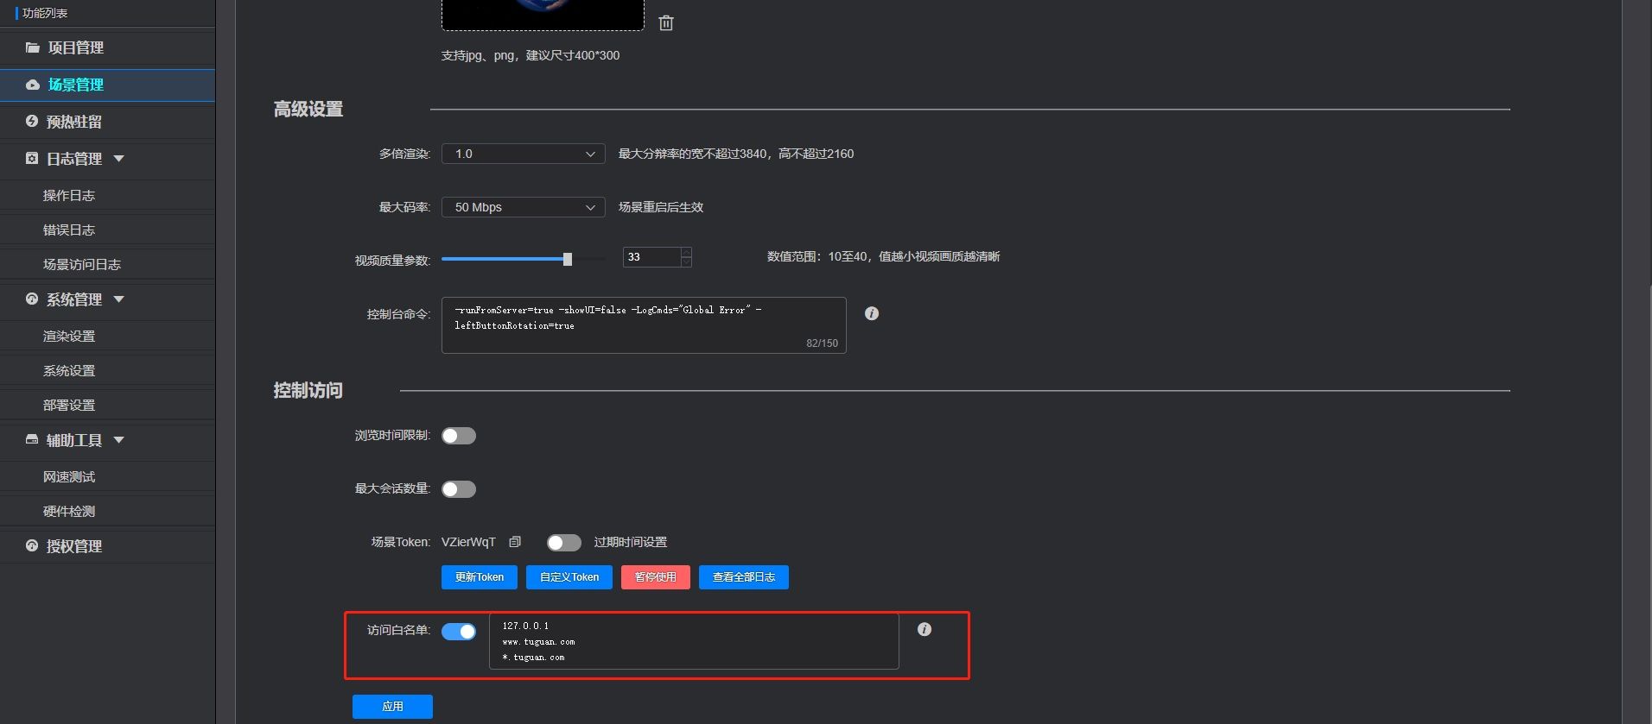Open 操作日志 in the sidebar
This screenshot has width=1652, height=724.
pyautogui.click(x=69, y=195)
